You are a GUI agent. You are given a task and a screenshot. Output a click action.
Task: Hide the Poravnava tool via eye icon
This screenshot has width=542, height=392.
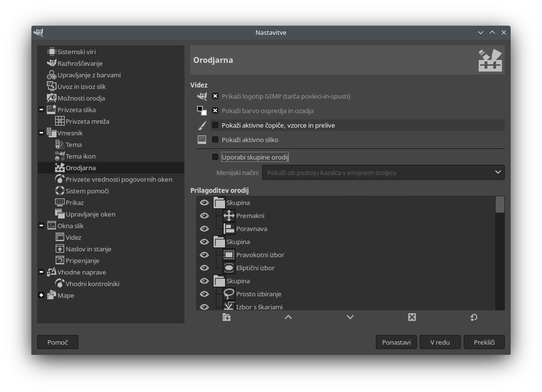[x=204, y=229]
